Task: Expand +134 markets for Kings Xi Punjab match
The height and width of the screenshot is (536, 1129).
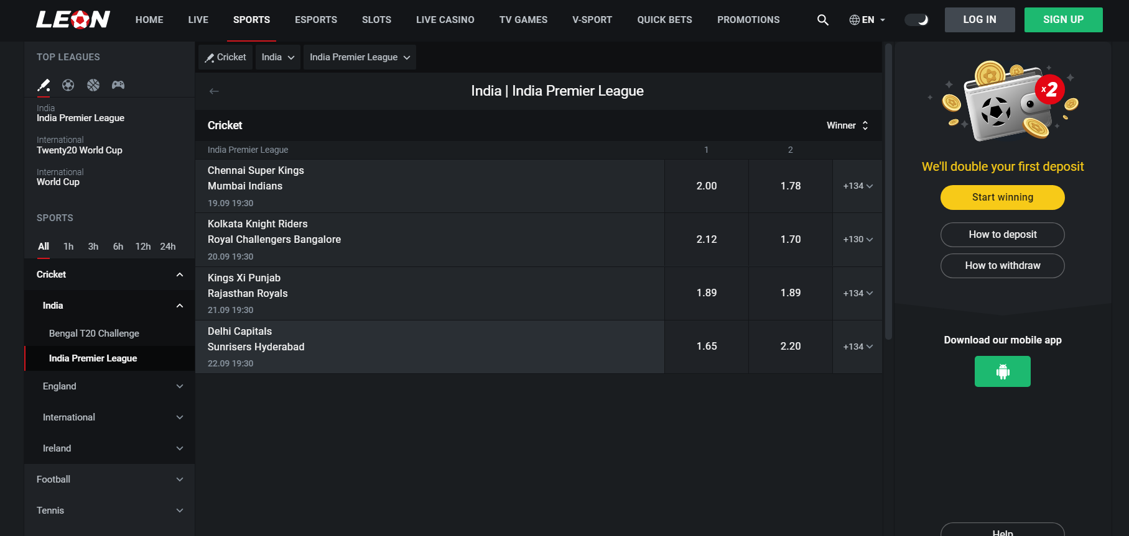Action: coord(858,293)
